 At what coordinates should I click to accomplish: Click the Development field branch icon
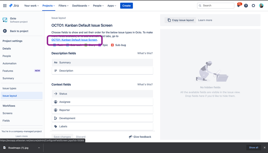pyautogui.click(x=56, y=118)
